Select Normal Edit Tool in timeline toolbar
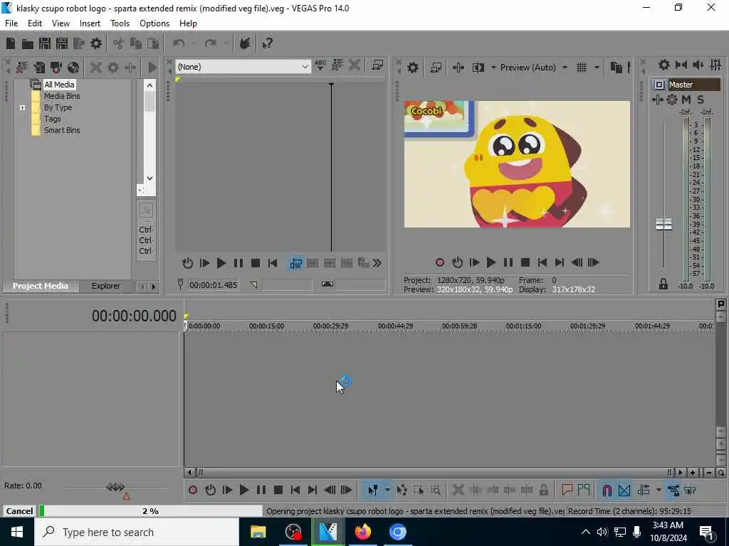729x546 pixels. pyautogui.click(x=373, y=490)
